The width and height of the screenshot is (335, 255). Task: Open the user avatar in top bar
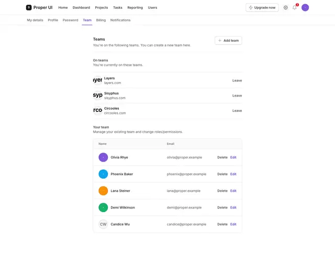305,7
